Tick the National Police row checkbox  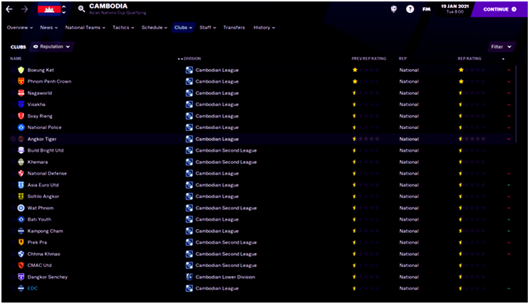click(14, 127)
